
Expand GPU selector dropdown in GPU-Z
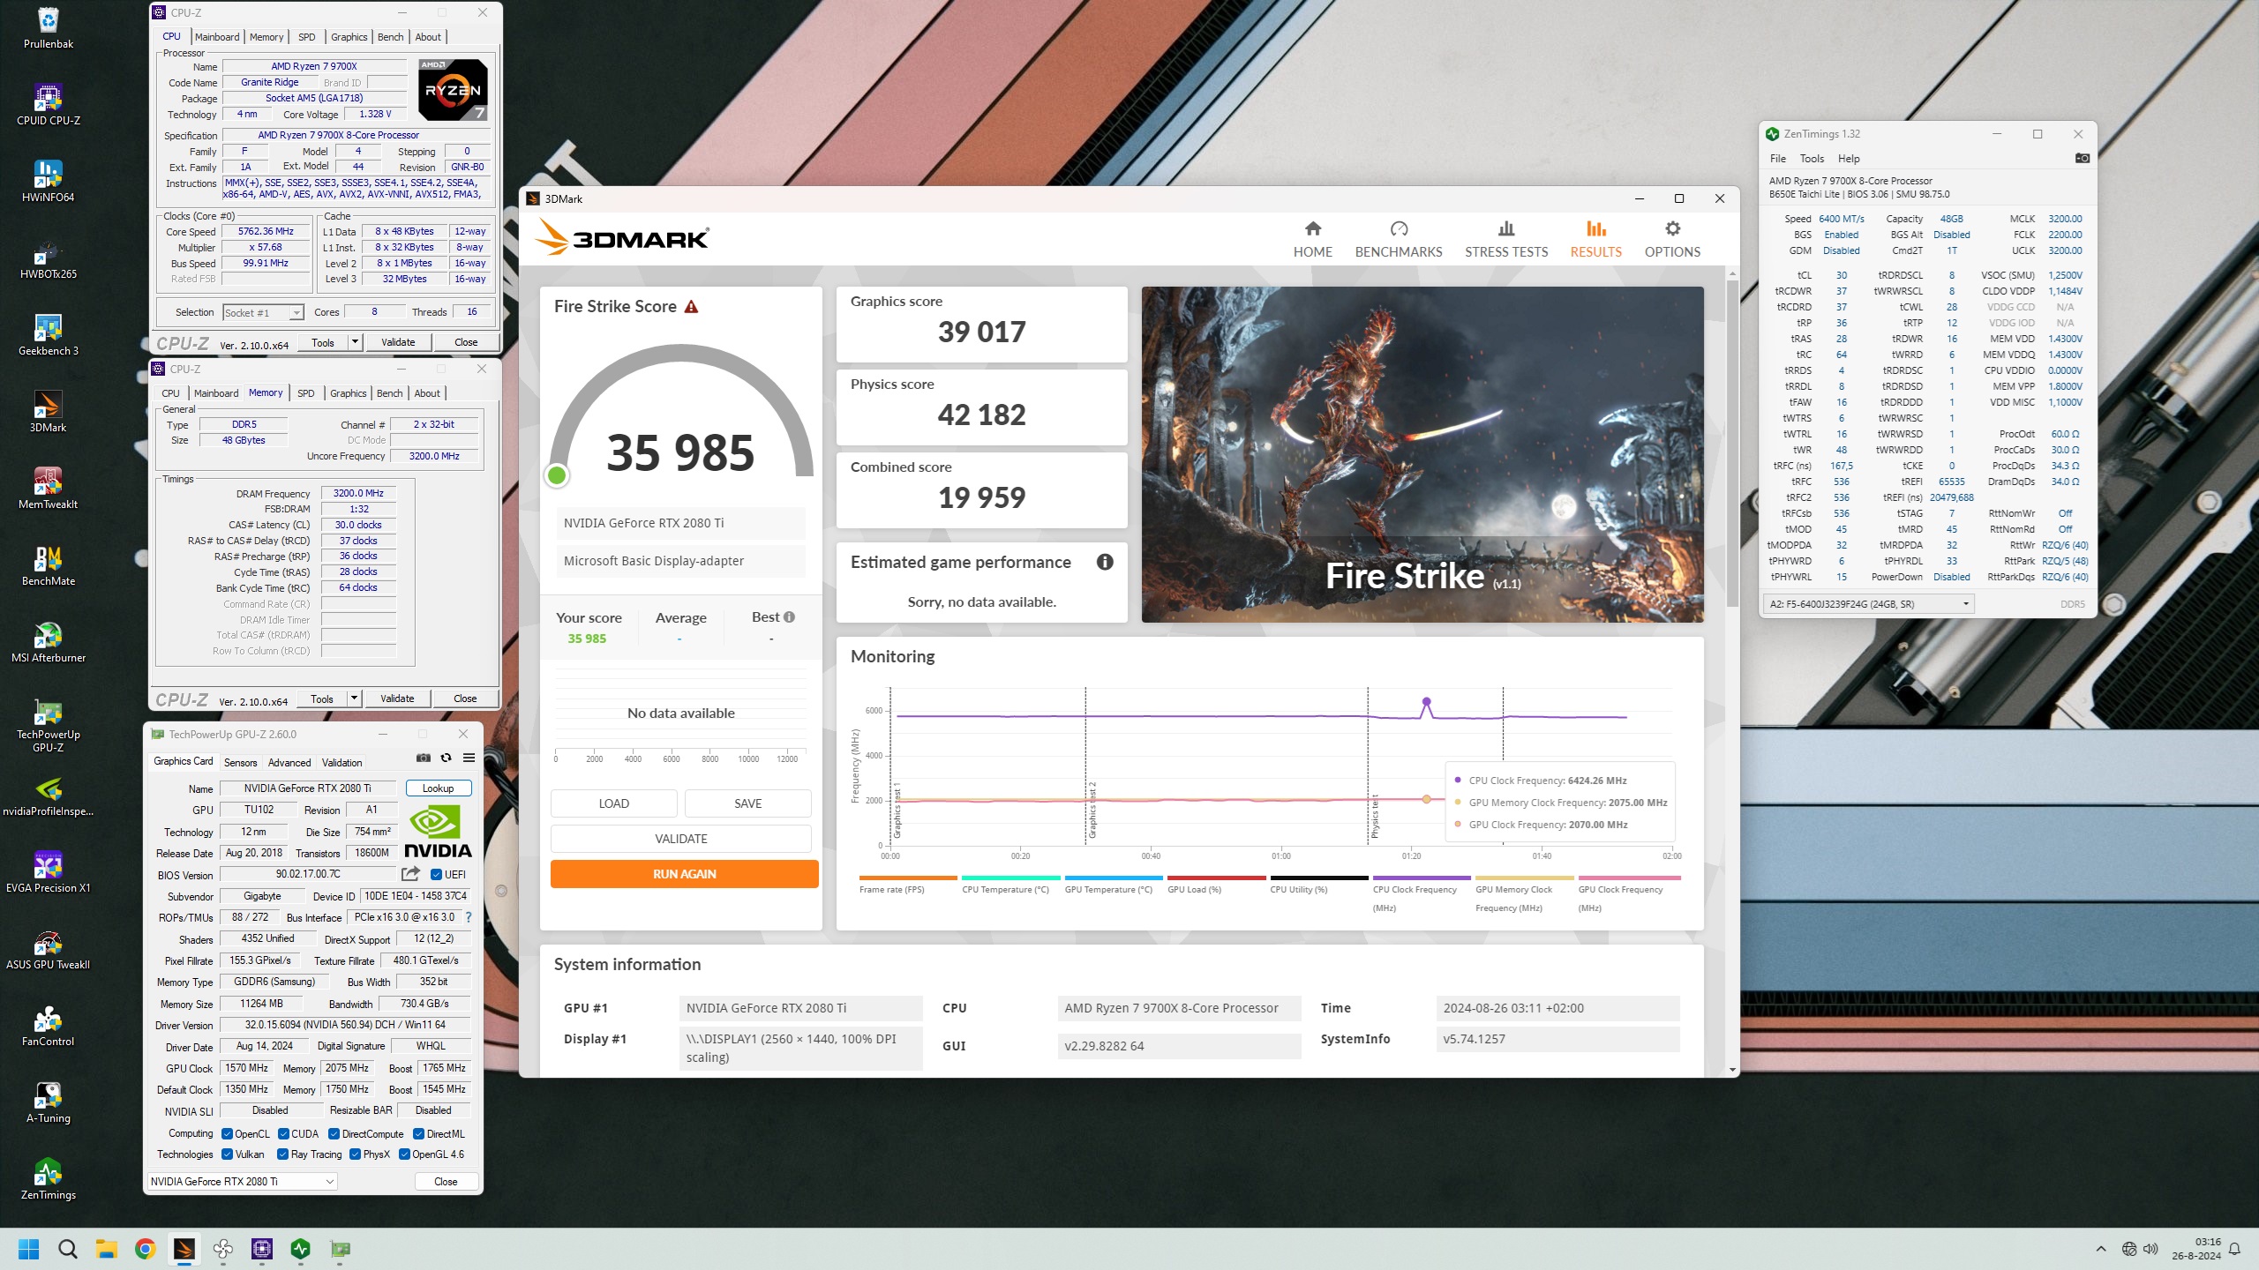pos(330,1182)
